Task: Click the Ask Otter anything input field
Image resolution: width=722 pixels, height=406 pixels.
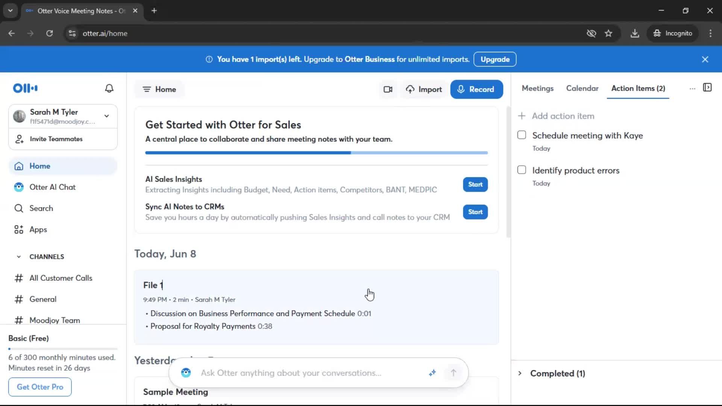Action: (310, 373)
